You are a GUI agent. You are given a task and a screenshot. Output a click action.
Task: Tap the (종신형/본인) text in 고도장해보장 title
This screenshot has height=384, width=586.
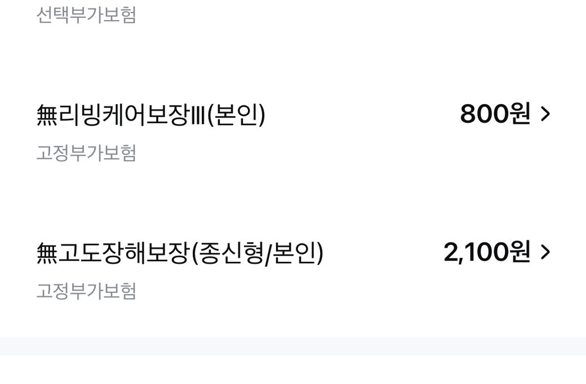point(258,253)
